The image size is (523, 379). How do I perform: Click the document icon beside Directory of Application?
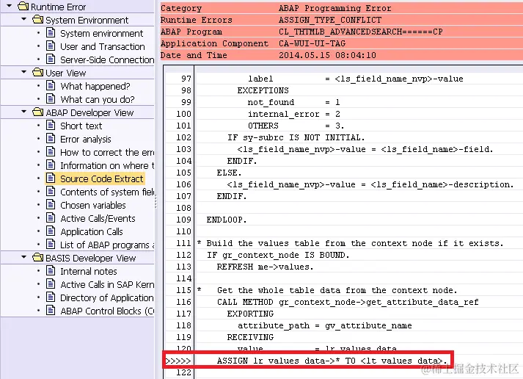coord(51,297)
